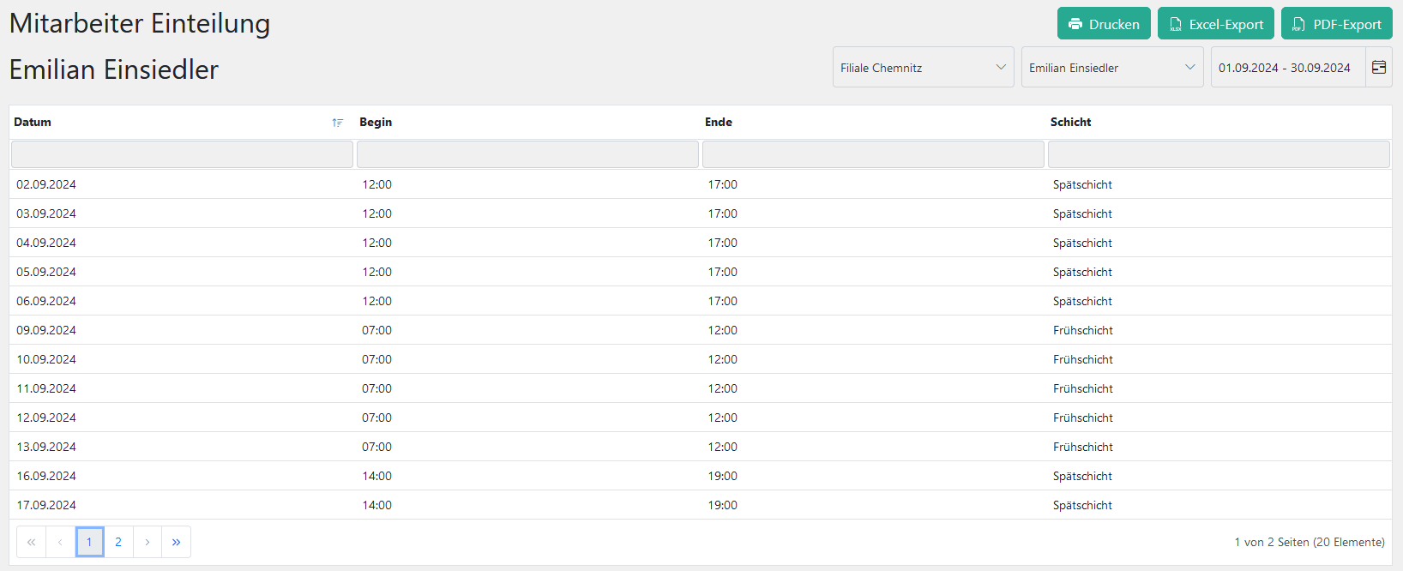Go to previous page chevron
This screenshot has width=1403, height=571.
pyautogui.click(x=60, y=542)
